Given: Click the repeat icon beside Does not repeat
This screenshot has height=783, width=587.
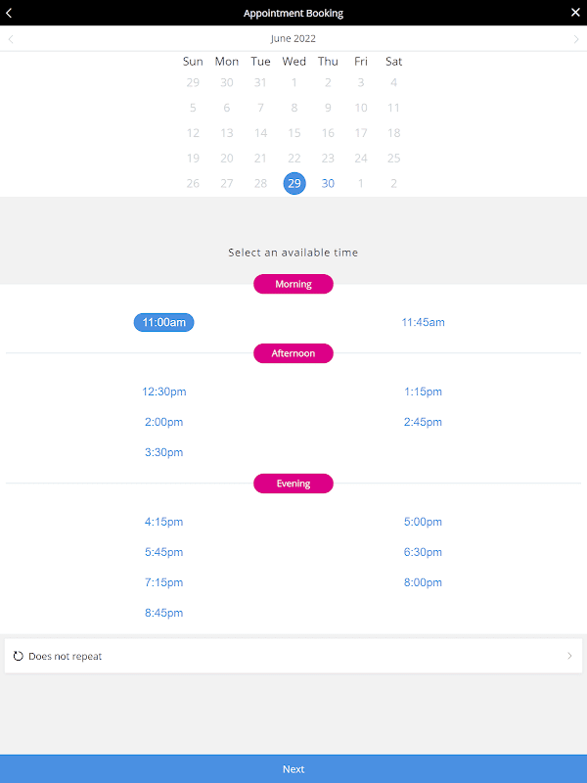Looking at the screenshot, I should click(19, 656).
